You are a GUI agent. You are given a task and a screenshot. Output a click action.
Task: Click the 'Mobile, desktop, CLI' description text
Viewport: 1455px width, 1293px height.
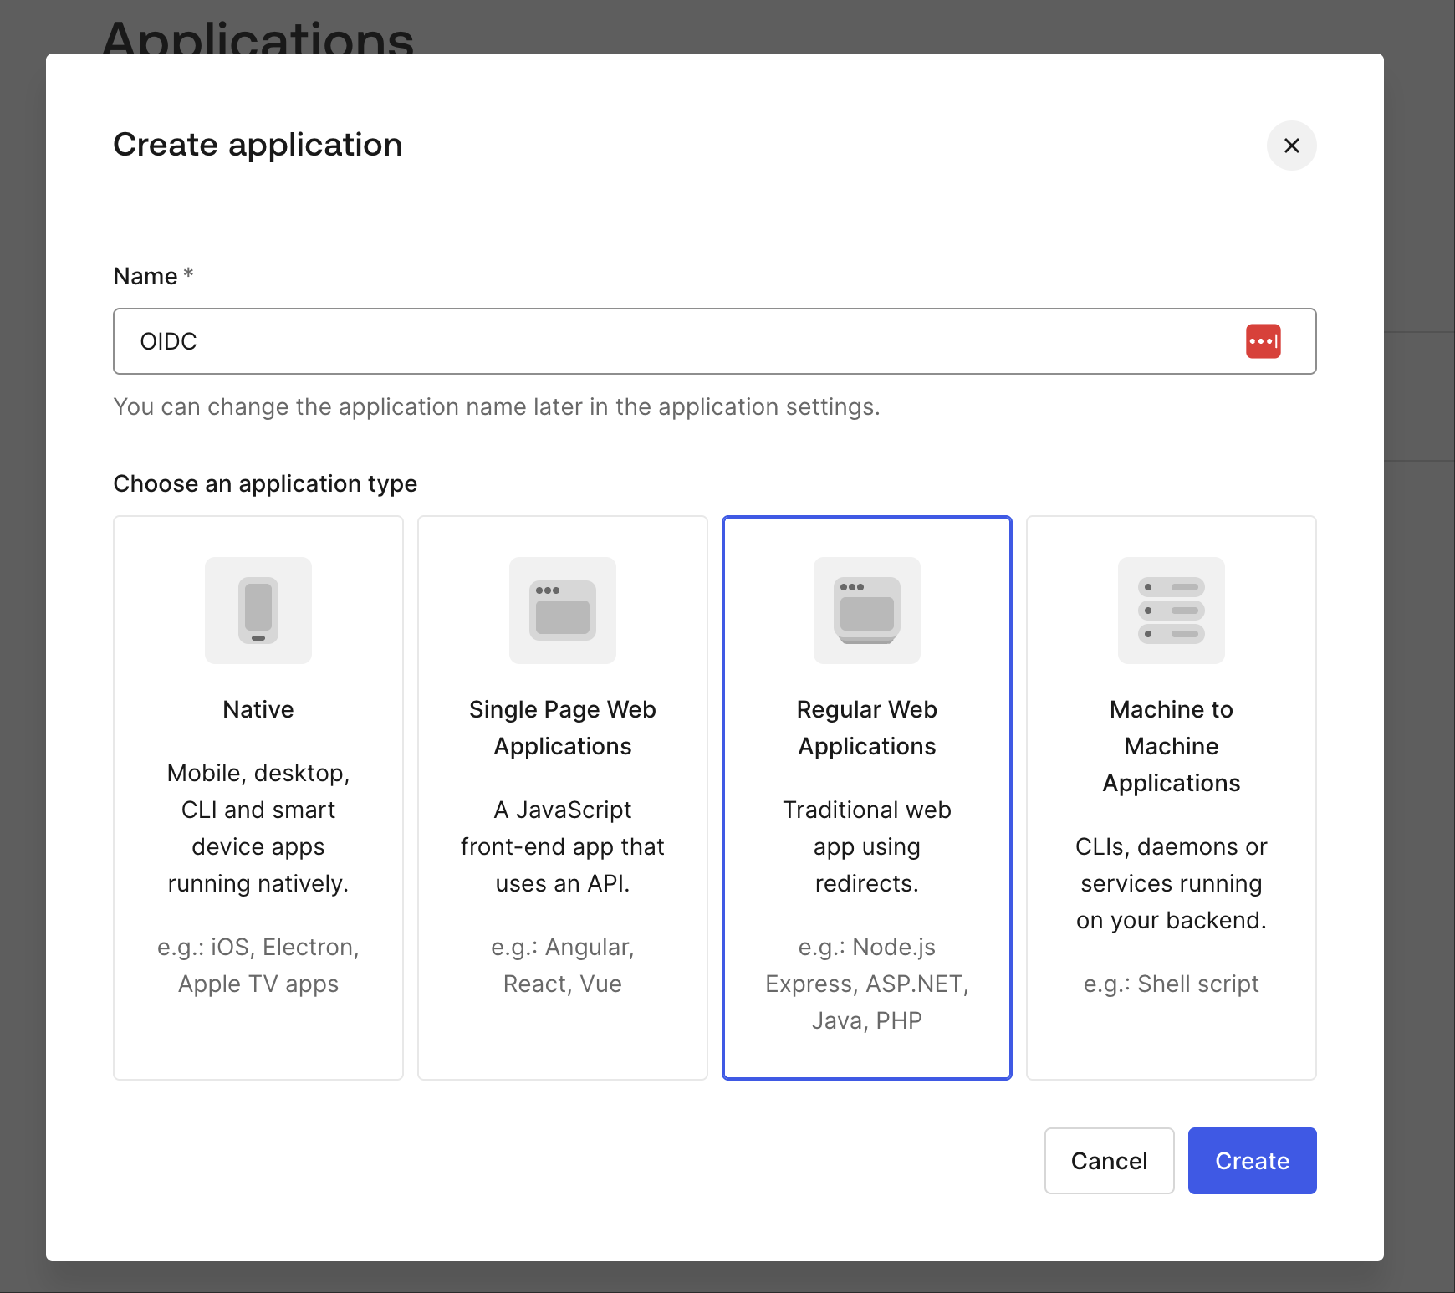pyautogui.click(x=258, y=828)
